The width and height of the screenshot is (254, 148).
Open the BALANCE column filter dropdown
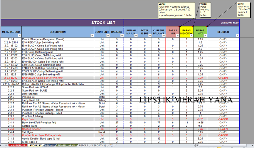122,36
